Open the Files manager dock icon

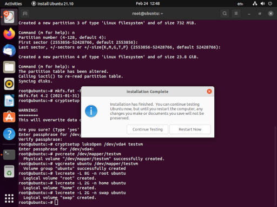[9, 67]
